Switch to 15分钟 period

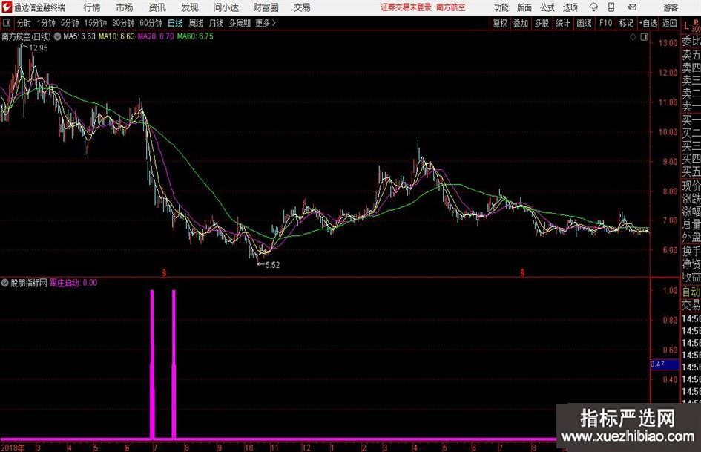click(x=96, y=23)
